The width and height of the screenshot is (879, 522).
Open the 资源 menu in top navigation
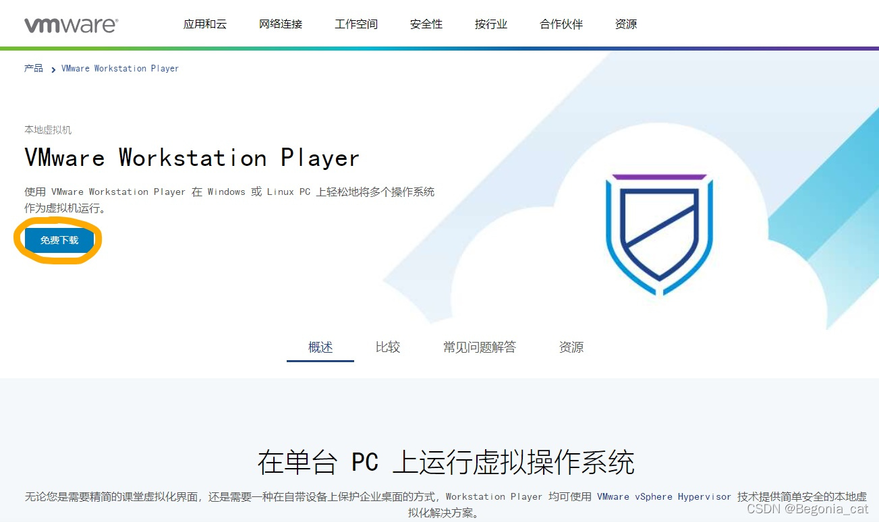[x=626, y=24]
